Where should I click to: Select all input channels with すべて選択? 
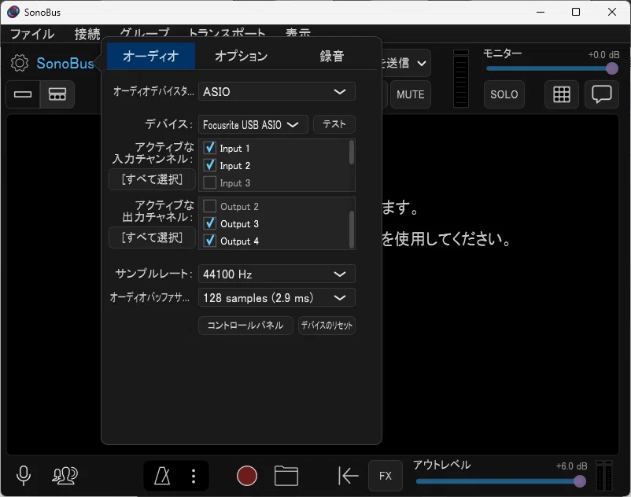click(x=152, y=179)
